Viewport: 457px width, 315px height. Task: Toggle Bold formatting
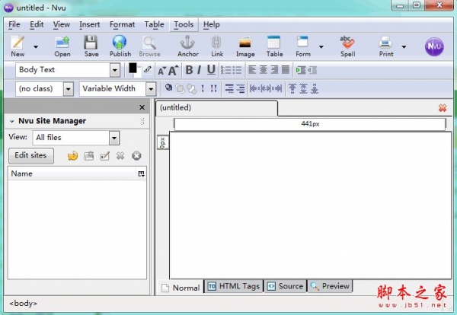(x=189, y=70)
